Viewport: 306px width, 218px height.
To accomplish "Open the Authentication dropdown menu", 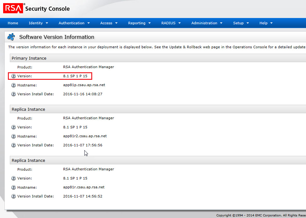I will pyautogui.click(x=74, y=23).
